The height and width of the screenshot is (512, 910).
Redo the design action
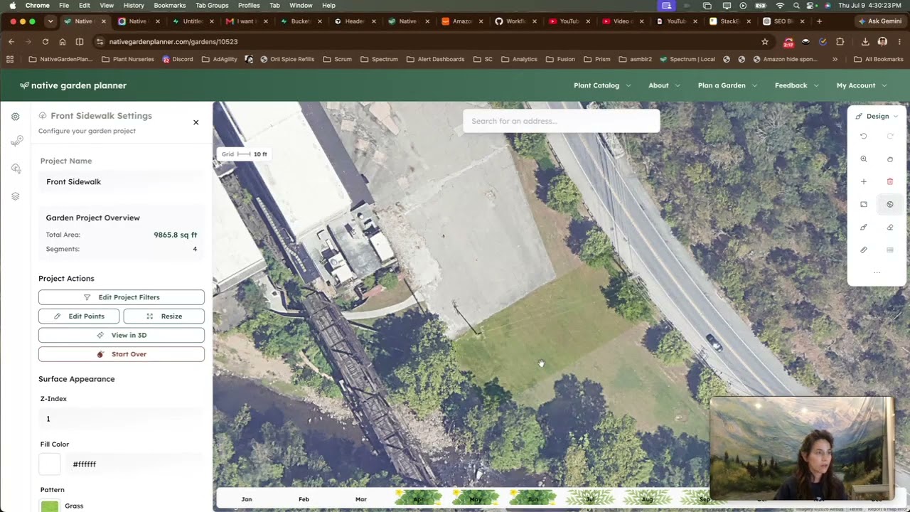click(x=890, y=136)
